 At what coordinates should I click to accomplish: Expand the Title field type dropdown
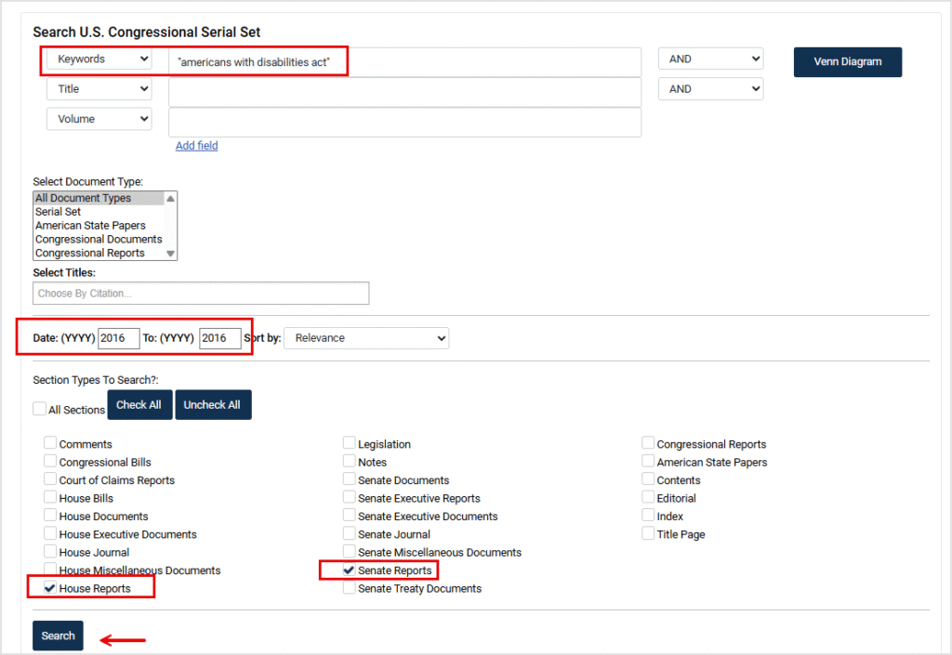(99, 89)
